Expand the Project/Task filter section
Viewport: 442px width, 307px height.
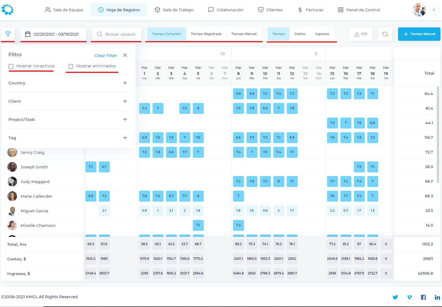[x=68, y=119]
